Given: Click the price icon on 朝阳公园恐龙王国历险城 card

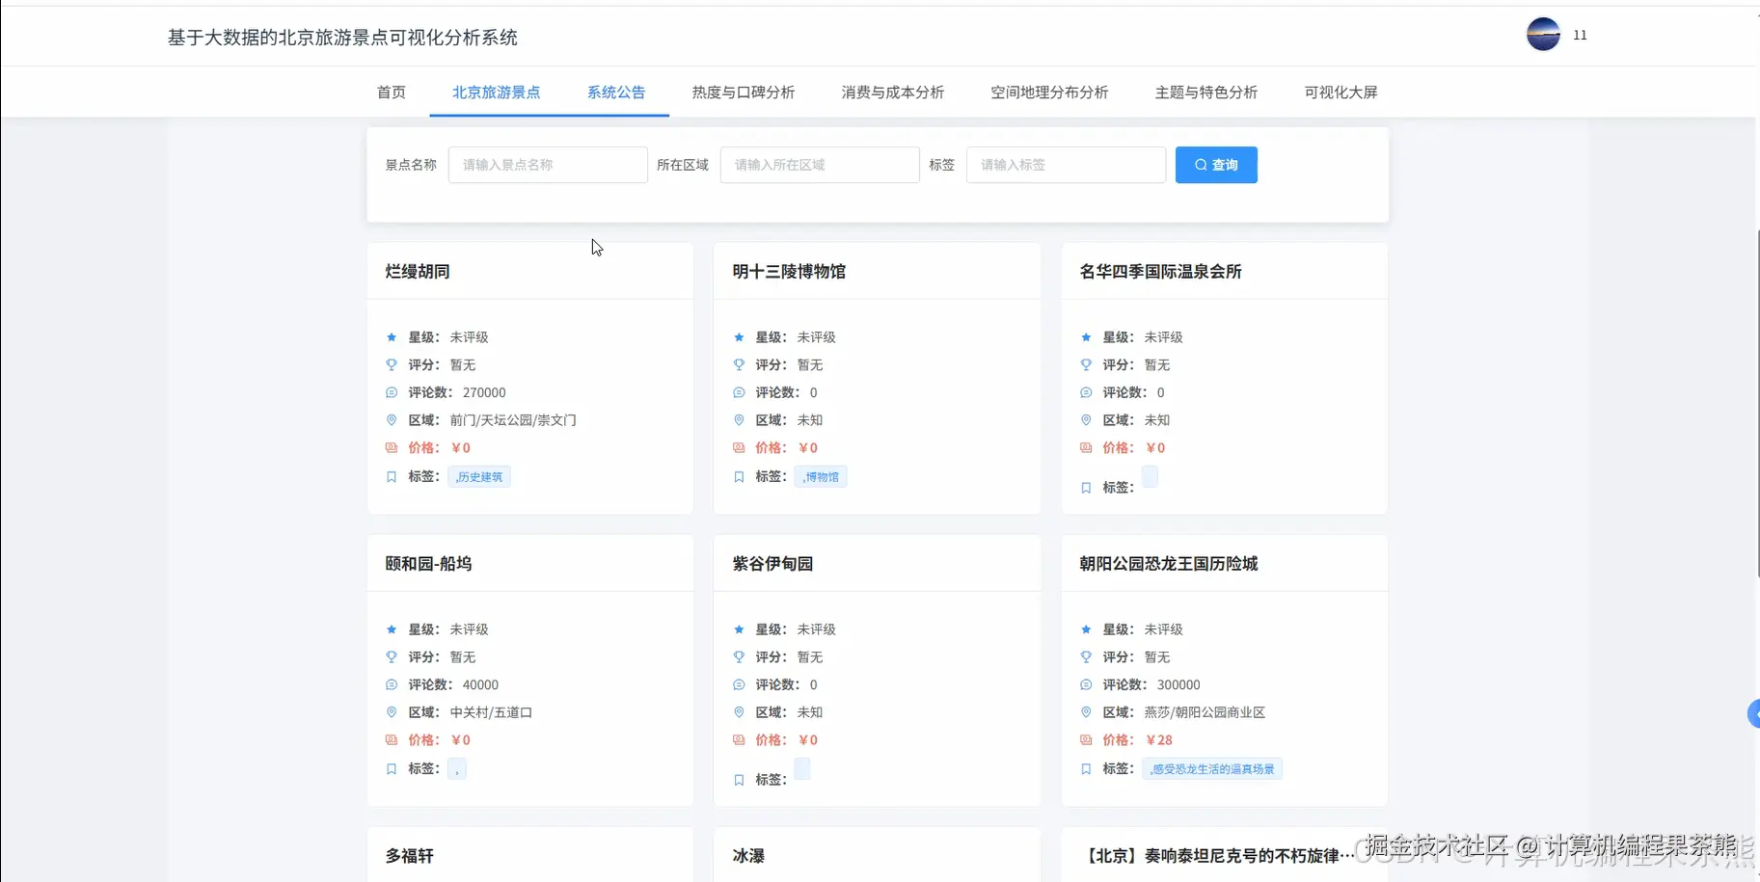Looking at the screenshot, I should (x=1085, y=739).
